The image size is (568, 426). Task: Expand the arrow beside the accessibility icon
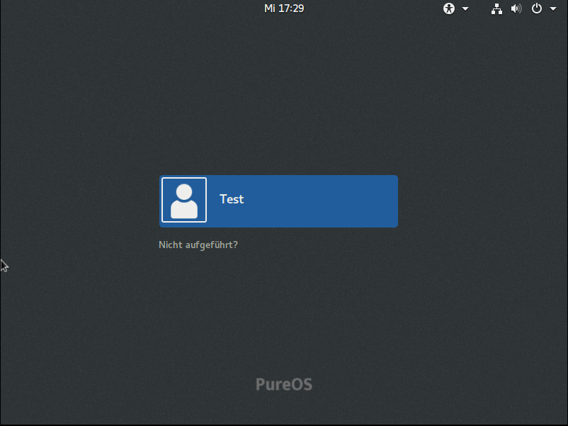click(x=465, y=9)
